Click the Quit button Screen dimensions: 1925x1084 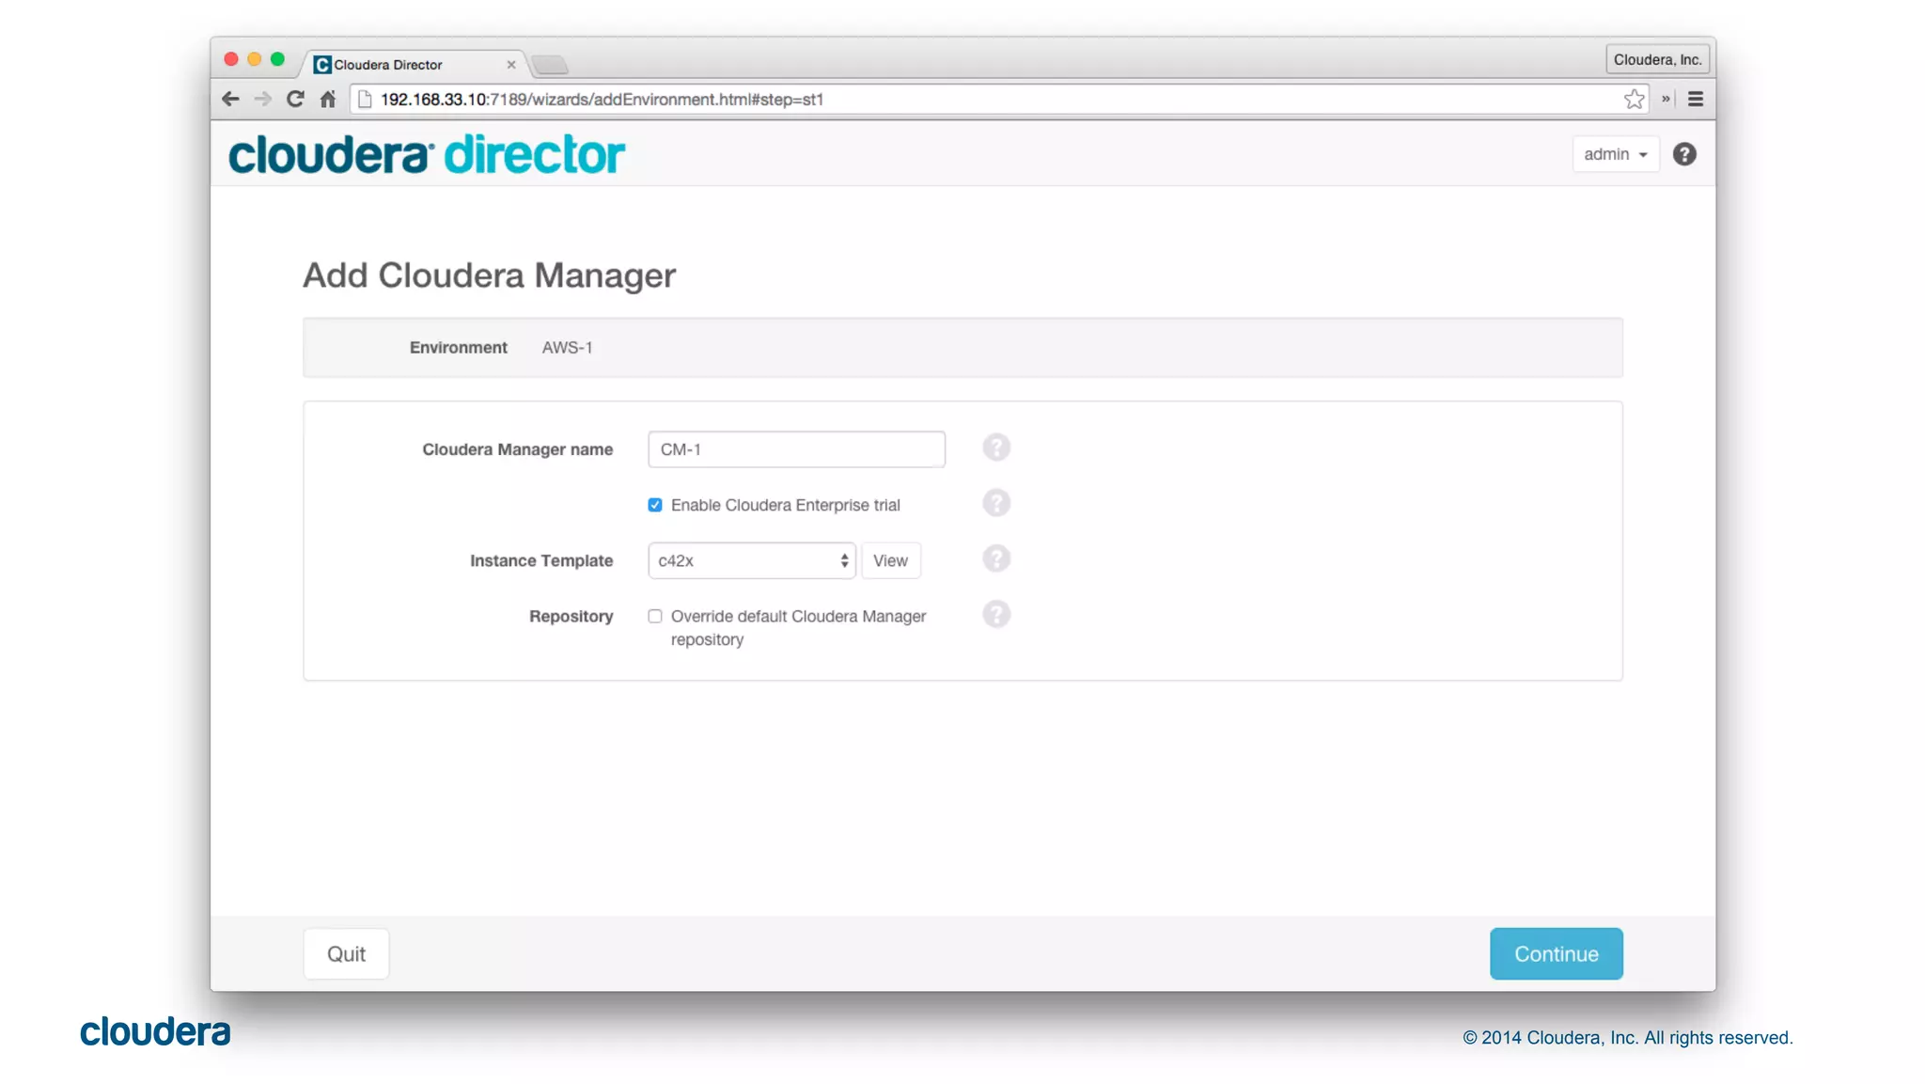click(346, 953)
